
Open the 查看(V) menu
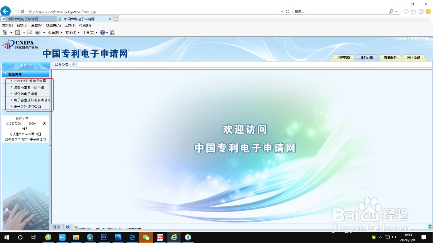37,25
